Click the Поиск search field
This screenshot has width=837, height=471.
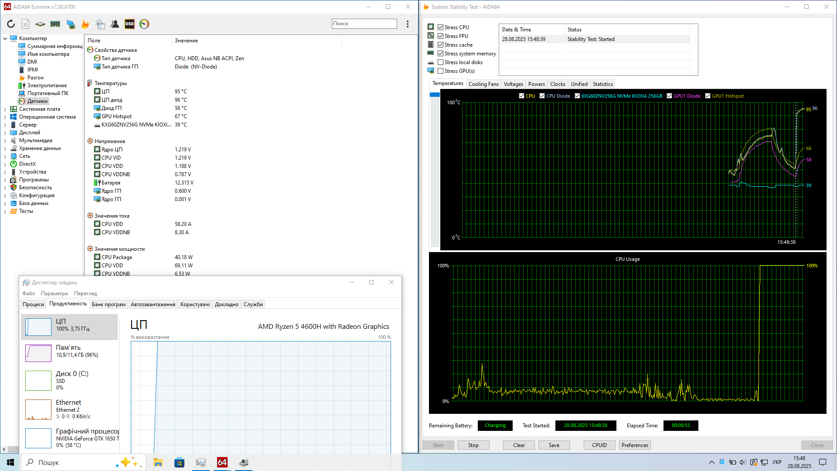point(364,24)
